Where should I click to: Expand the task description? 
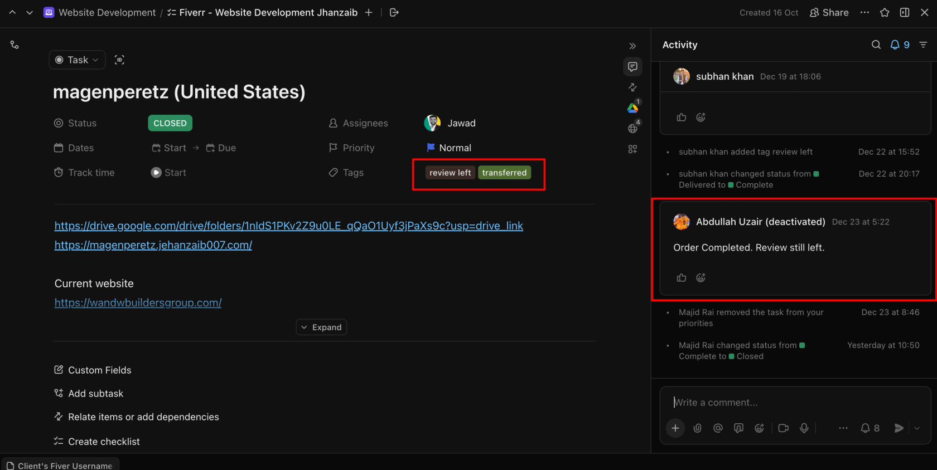[321, 327]
